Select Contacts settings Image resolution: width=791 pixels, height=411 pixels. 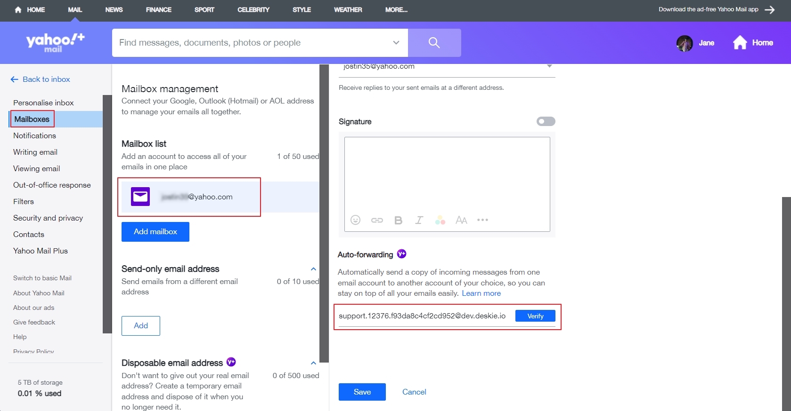(29, 234)
